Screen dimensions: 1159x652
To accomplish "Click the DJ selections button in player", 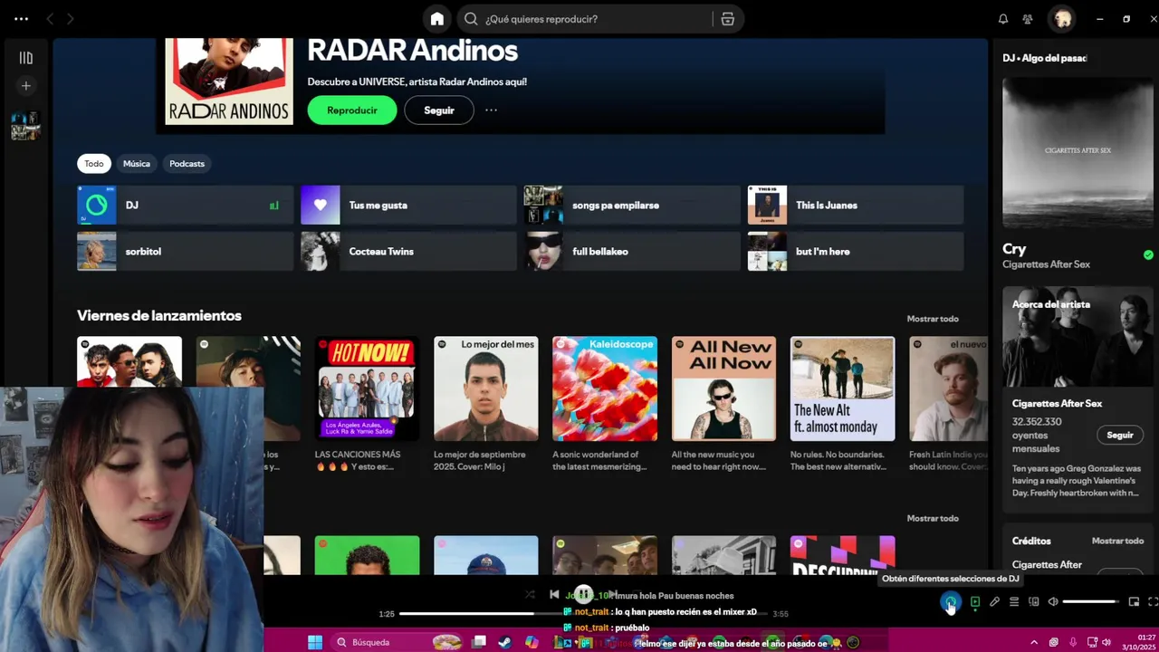I will tap(950, 601).
